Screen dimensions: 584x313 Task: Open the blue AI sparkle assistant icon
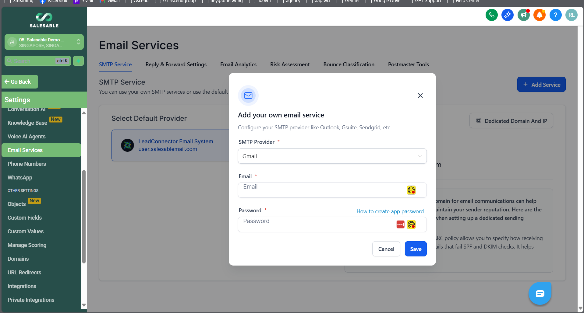click(508, 15)
